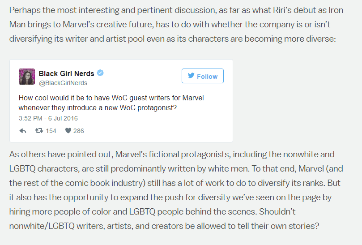This screenshot has width=362, height=245.
Task: Click the line "Man brings to Marvel's creative future"
Action: click(x=170, y=25)
